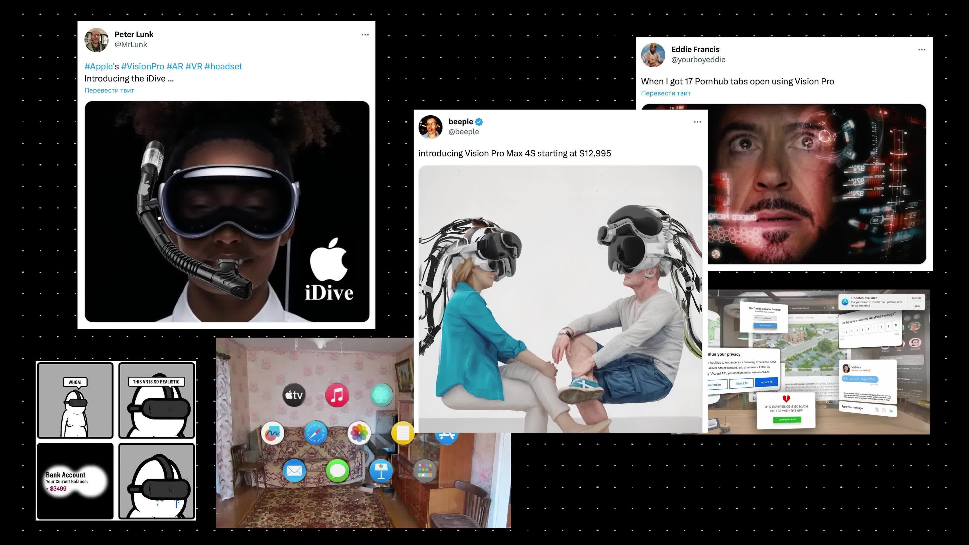Click Перевести твит under Peter Lunk's tweet
969x545 pixels.
[109, 90]
